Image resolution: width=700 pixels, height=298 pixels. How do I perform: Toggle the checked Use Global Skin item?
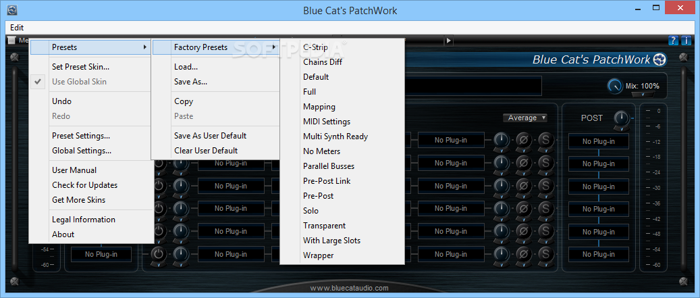click(92, 82)
